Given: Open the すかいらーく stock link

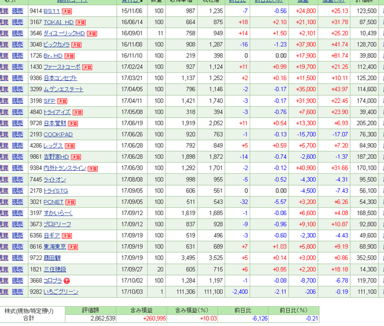Looking at the screenshot, I should pos(58,213).
